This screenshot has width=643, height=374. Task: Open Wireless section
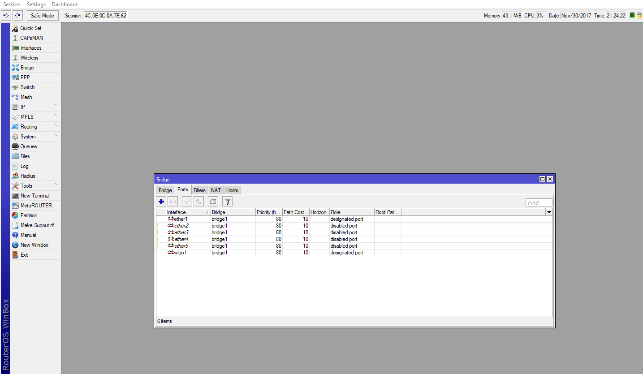point(35,58)
